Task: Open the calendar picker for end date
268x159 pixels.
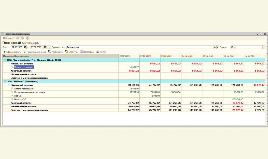Action: coord(45,47)
